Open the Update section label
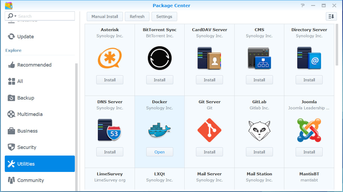The width and height of the screenshot is (343, 192). coord(25,37)
